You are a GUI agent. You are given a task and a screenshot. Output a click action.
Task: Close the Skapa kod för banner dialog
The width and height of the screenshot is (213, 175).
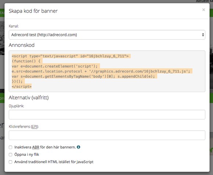[x=203, y=10]
